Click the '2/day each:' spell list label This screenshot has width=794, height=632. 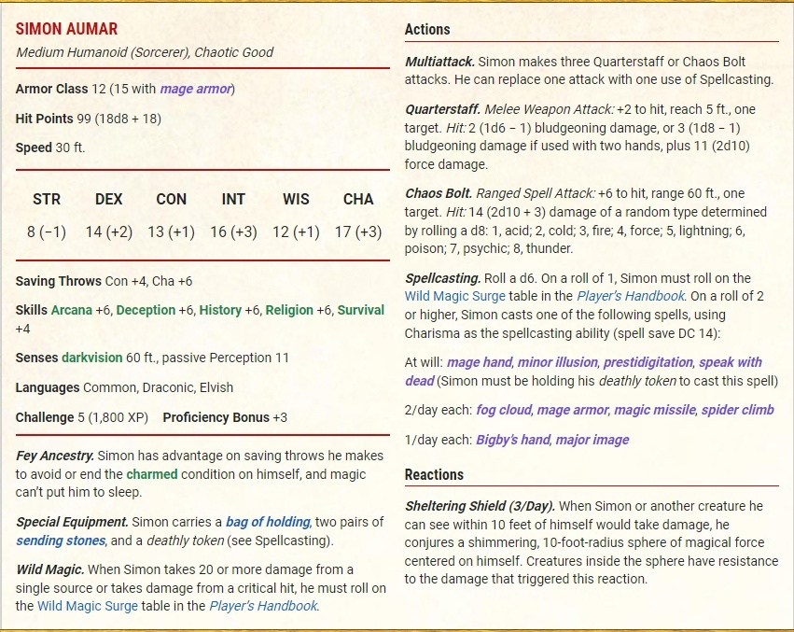click(438, 410)
